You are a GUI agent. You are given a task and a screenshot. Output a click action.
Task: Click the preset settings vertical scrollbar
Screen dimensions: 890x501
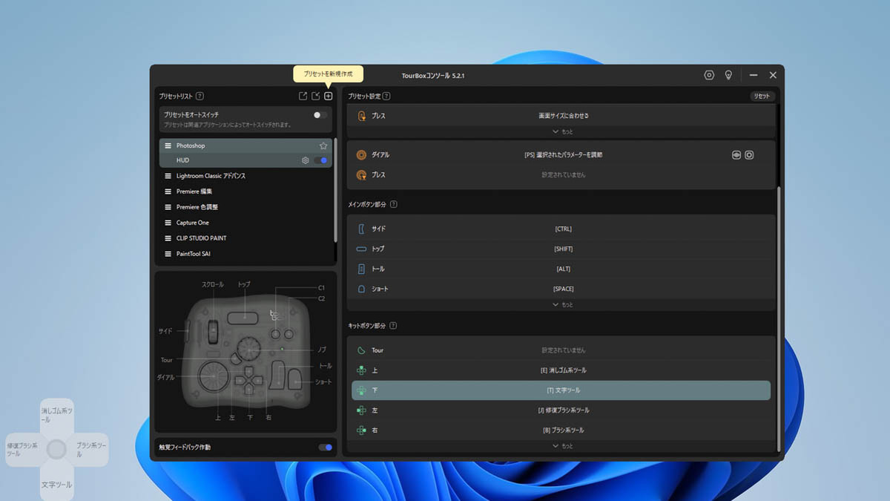(x=779, y=319)
